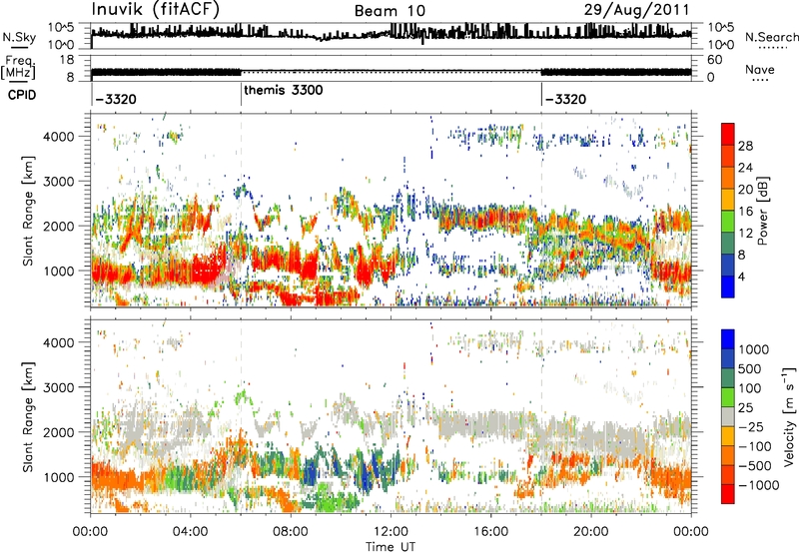The image size is (799, 553).
Task: Select the "1000" range tick on velocity panel
Action: tap(59, 477)
